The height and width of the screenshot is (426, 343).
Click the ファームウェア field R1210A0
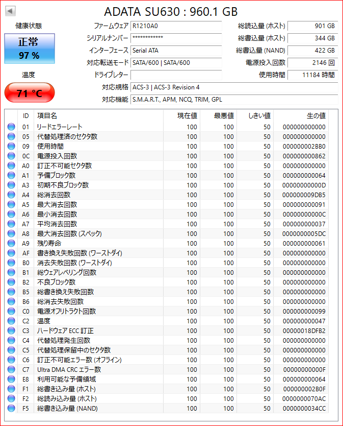pos(176,26)
